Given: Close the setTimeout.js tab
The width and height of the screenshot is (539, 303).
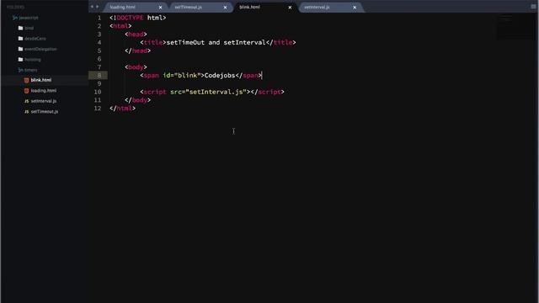Looking at the screenshot, I should 225,8.
